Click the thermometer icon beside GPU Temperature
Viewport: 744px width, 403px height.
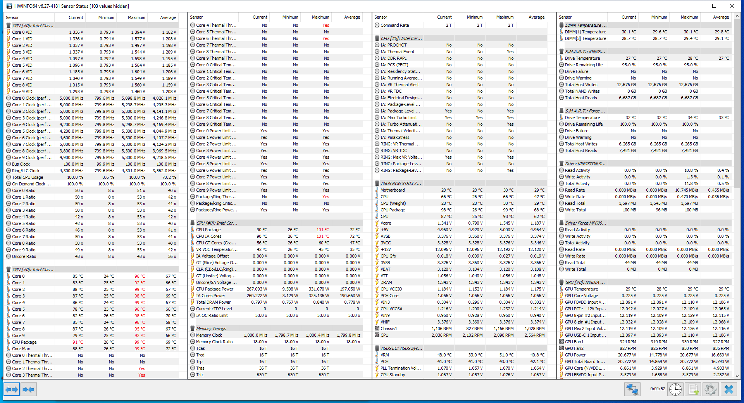[x=561, y=289]
